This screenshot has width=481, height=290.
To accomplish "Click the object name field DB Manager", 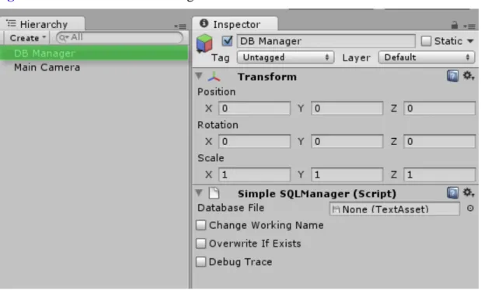I will [326, 41].
